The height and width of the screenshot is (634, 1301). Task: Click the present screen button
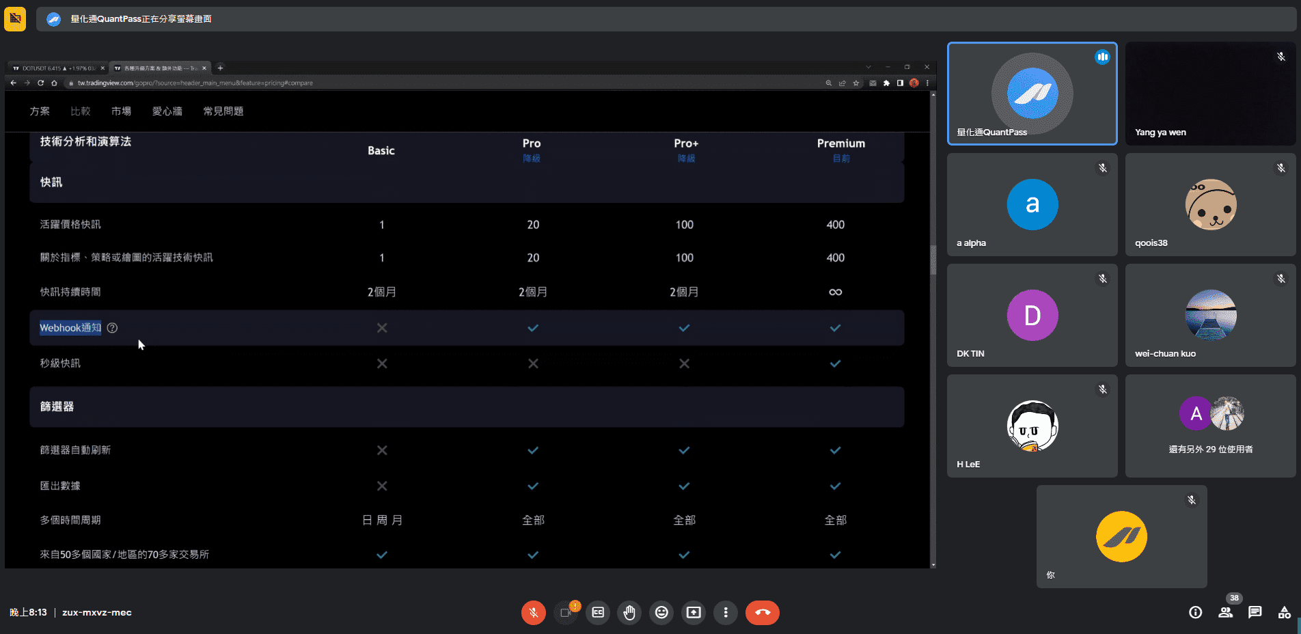click(x=694, y=612)
